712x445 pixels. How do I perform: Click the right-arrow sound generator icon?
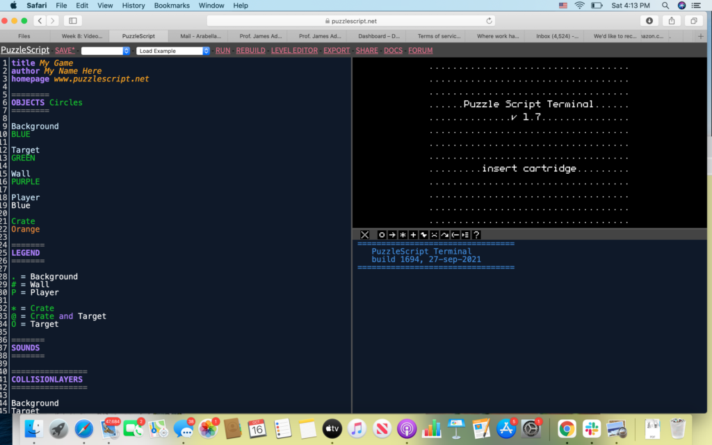392,235
